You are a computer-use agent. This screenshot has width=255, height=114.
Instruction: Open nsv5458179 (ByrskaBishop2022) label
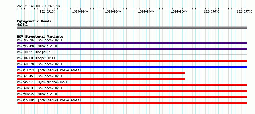pos(42,82)
